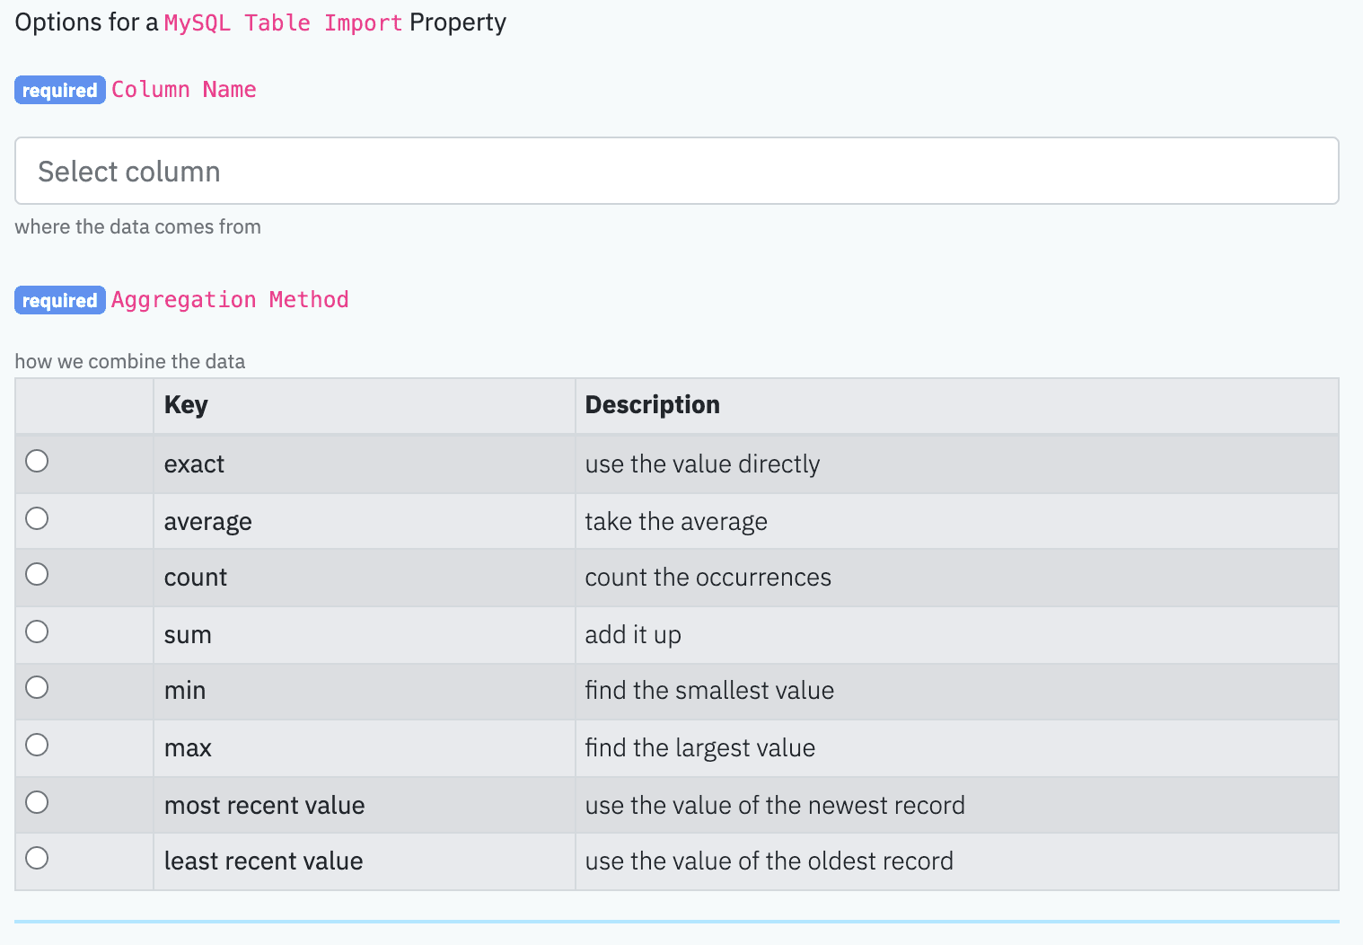Select the average aggregation radio button
1363x945 pixels.
(37, 518)
